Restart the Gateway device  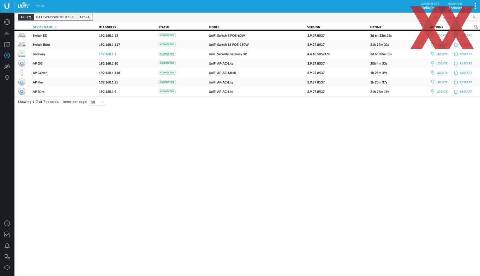pyautogui.click(x=463, y=54)
